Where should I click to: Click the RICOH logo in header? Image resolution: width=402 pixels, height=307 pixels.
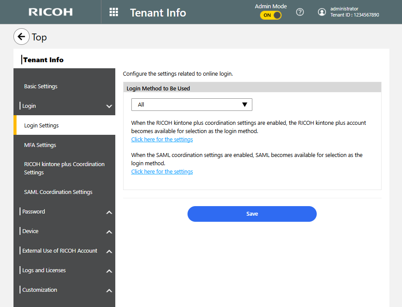[x=50, y=12]
